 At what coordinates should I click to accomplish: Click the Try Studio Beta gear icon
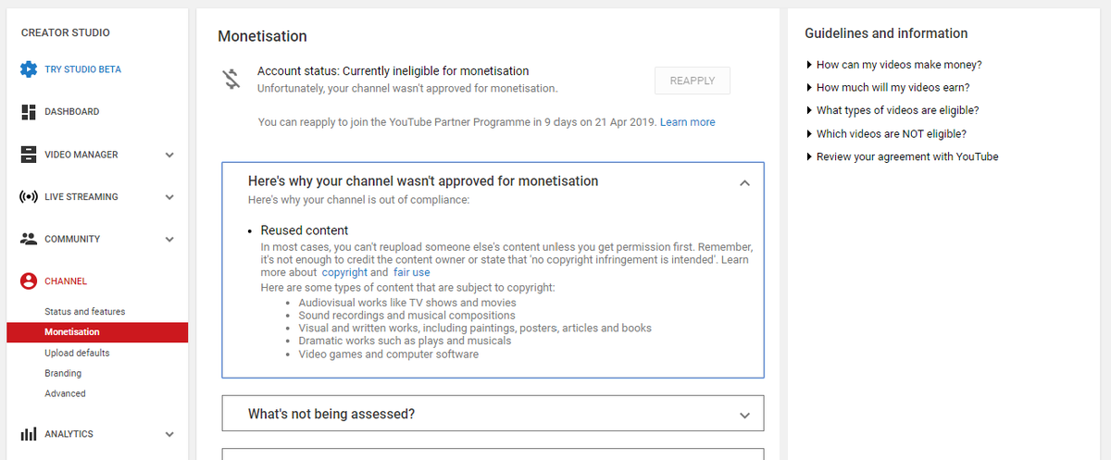29,69
